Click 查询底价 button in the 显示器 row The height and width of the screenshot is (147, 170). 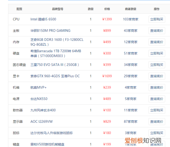[x=157, y=121]
